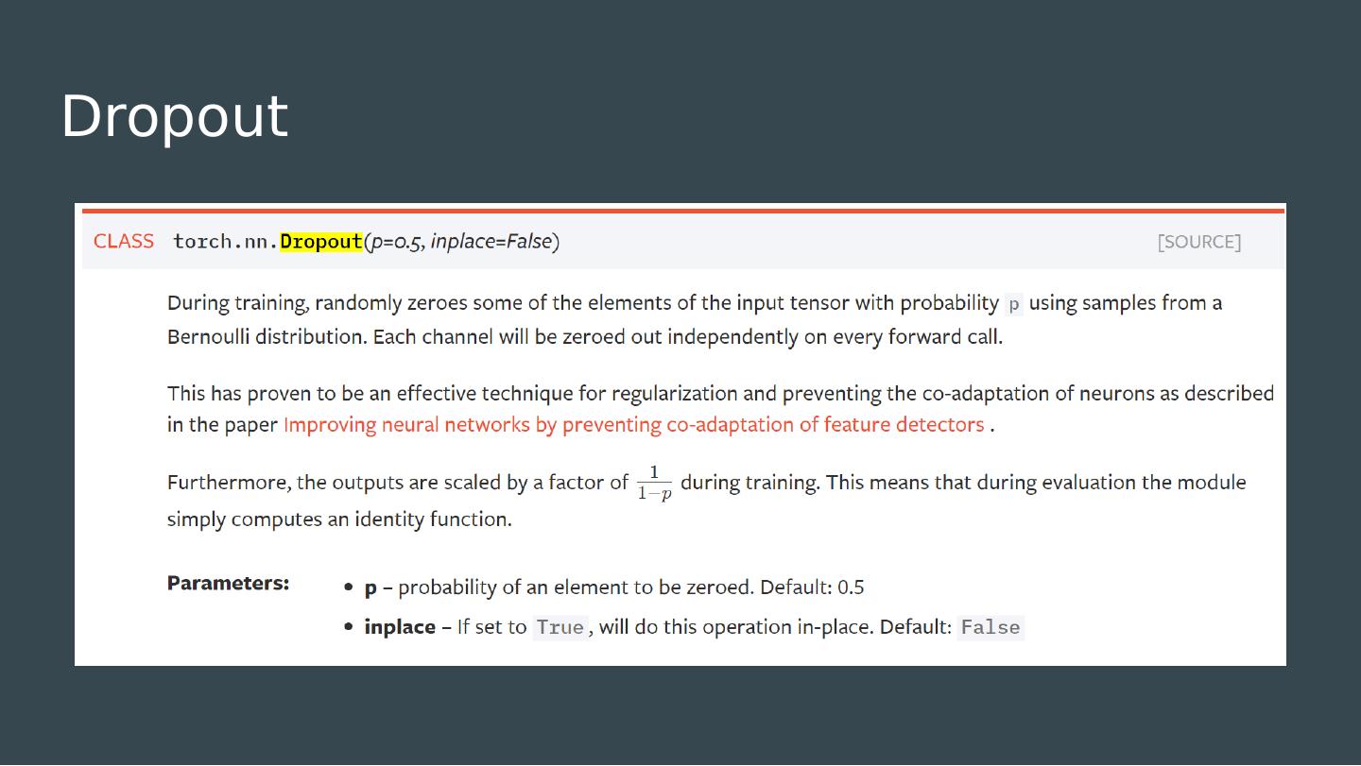
Task: Open the [SOURCE] link for torch.nn.Dropout
Action: (1199, 242)
